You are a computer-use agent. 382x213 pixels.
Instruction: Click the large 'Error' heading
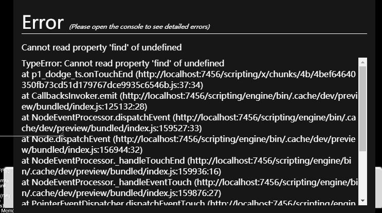pos(43,22)
